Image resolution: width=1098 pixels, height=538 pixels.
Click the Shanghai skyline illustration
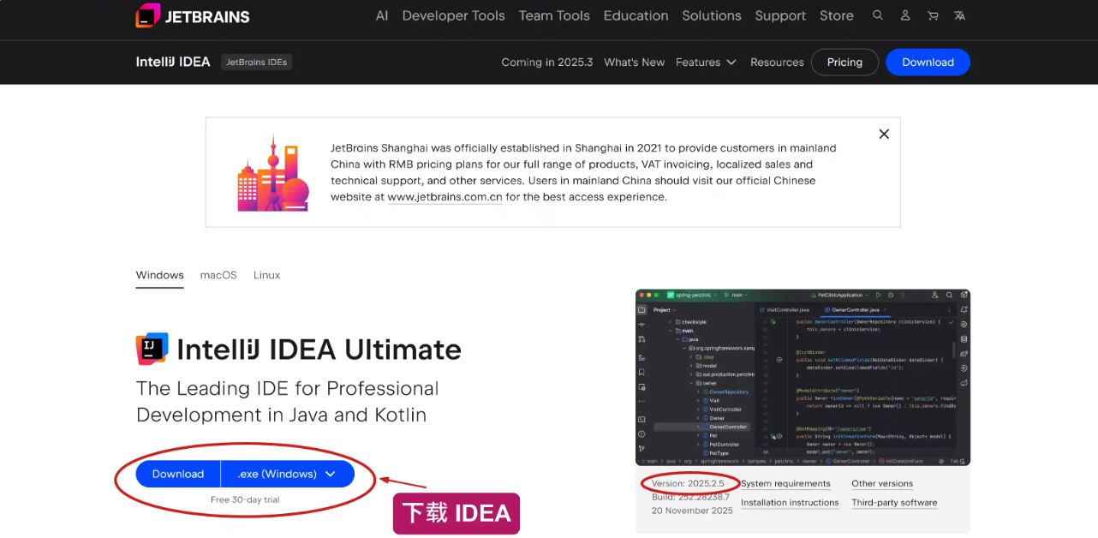tap(272, 173)
